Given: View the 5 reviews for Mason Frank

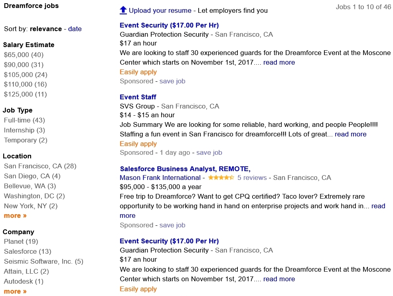Looking at the screenshot, I should coord(252,178).
